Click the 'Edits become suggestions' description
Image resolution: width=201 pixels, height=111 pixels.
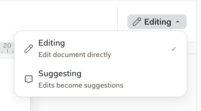pyautogui.click(x=81, y=85)
